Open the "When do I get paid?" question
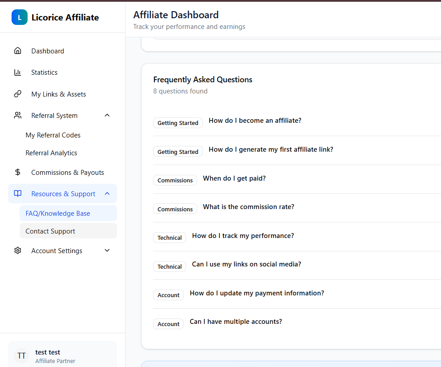The width and height of the screenshot is (441, 367). [x=234, y=178]
